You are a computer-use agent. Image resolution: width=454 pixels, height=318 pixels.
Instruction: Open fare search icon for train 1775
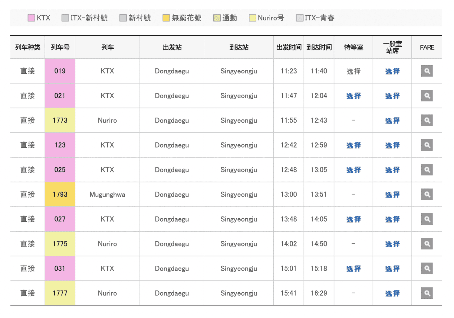(427, 244)
